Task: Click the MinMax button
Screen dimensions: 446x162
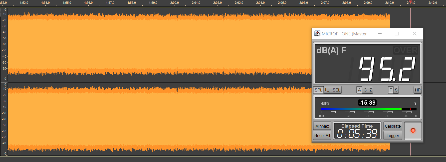Action: [322, 126]
